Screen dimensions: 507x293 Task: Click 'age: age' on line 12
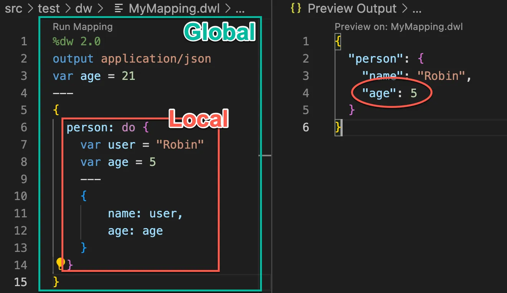136,231
